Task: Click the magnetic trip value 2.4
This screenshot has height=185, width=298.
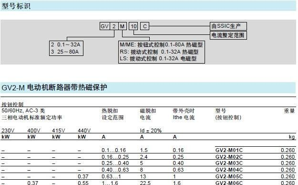Action: coord(144,157)
